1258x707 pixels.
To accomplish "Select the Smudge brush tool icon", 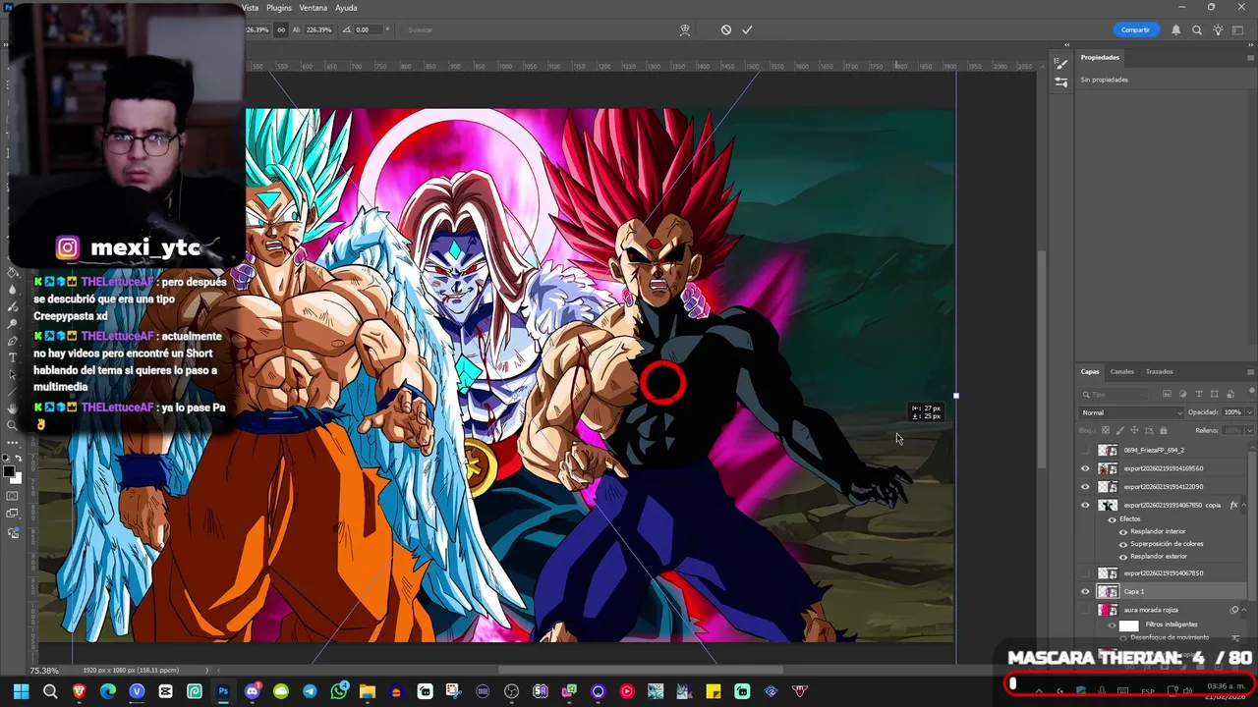I will tap(13, 307).
